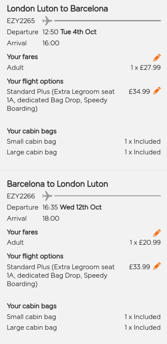Click the outbound Large cabin bag row
Viewport: 167px width, 344px height.
(84, 152)
